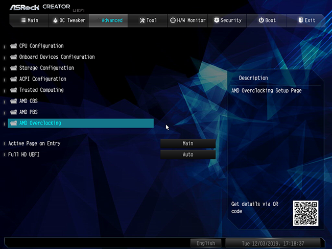Click the OC Tweaker rocket icon

[x=55, y=20]
